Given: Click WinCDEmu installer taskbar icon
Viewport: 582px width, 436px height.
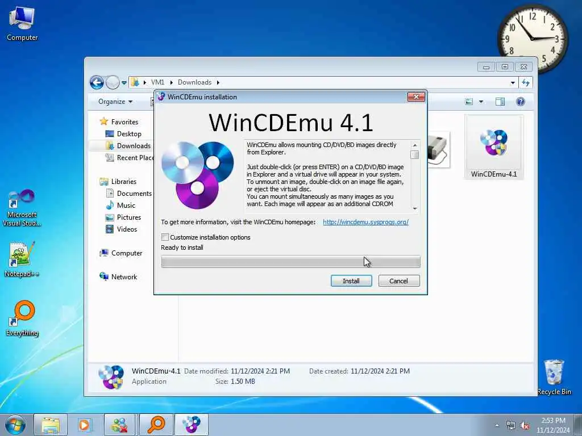Looking at the screenshot, I should point(191,425).
